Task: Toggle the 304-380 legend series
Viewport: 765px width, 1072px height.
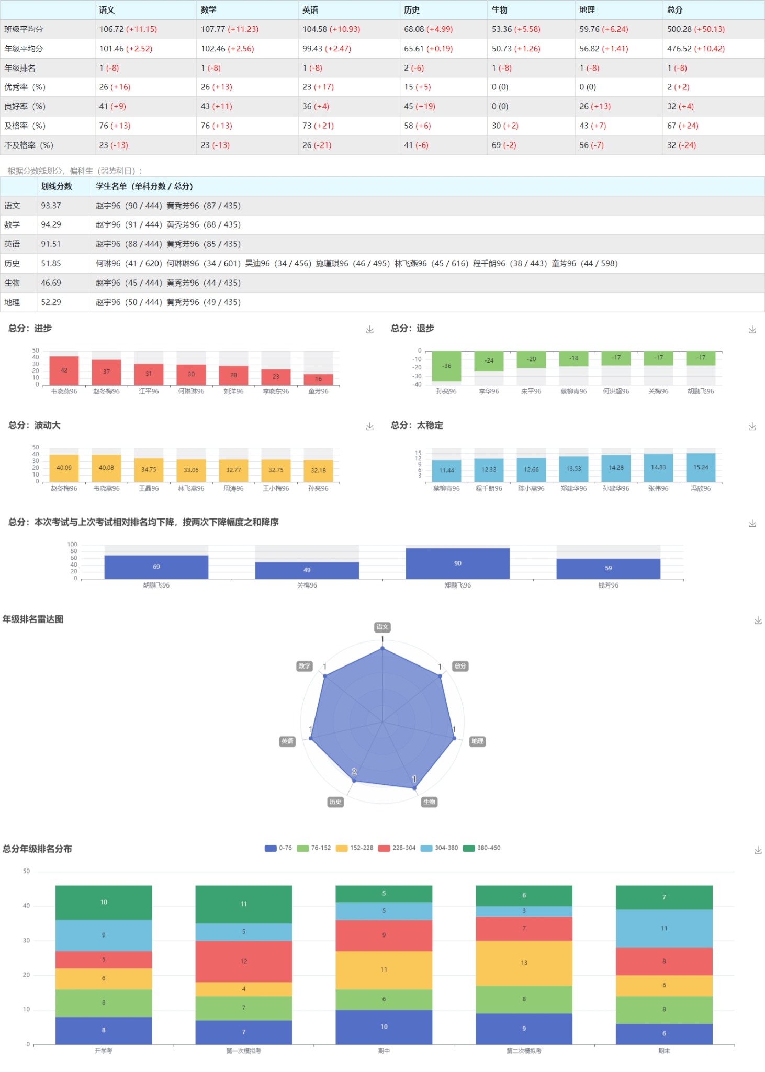Action: click(440, 848)
